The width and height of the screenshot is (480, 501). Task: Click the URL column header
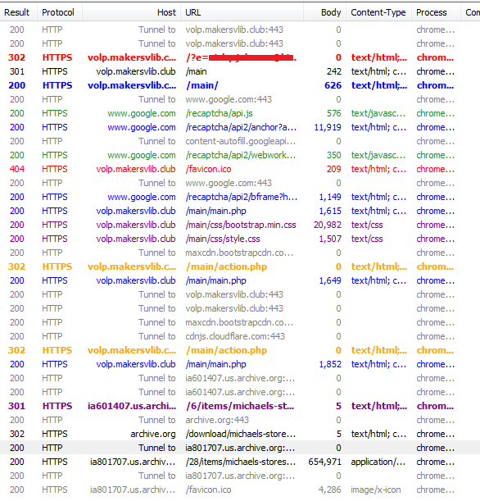click(242, 12)
